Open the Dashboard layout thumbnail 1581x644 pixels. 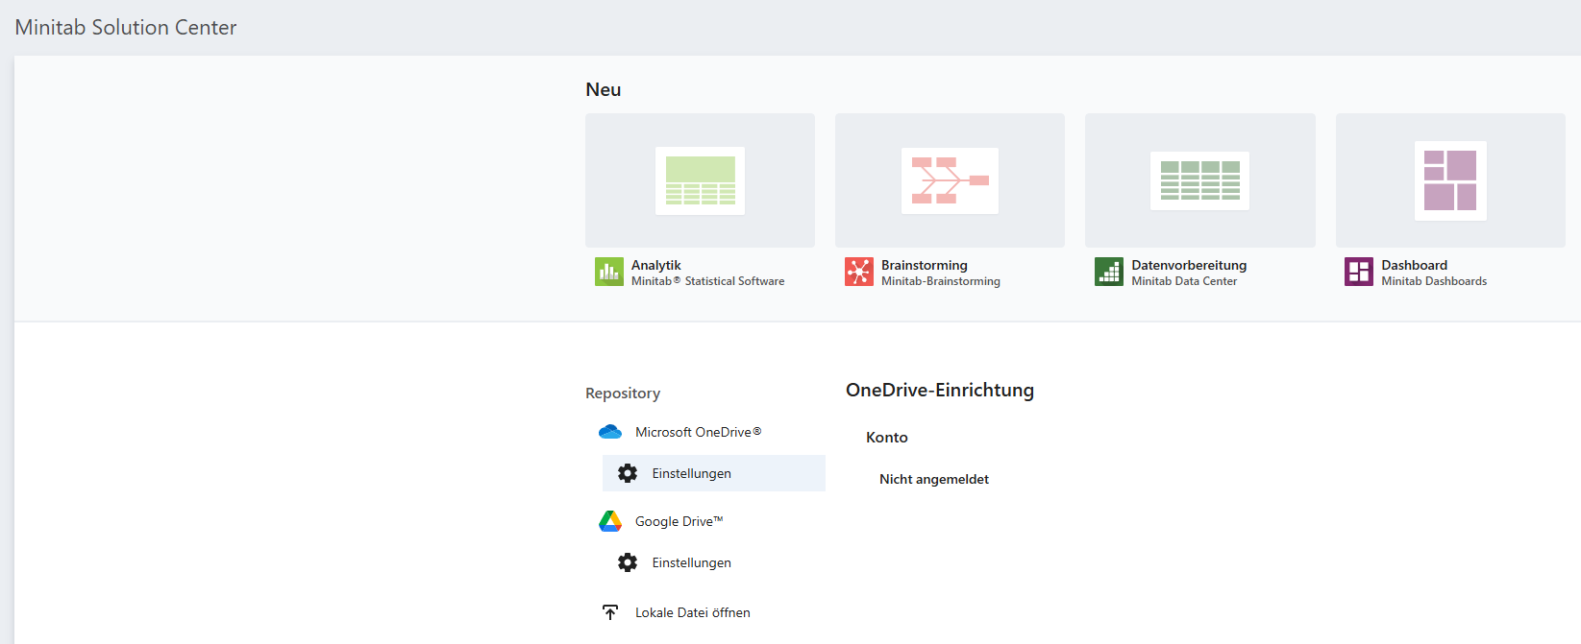pyautogui.click(x=1450, y=180)
